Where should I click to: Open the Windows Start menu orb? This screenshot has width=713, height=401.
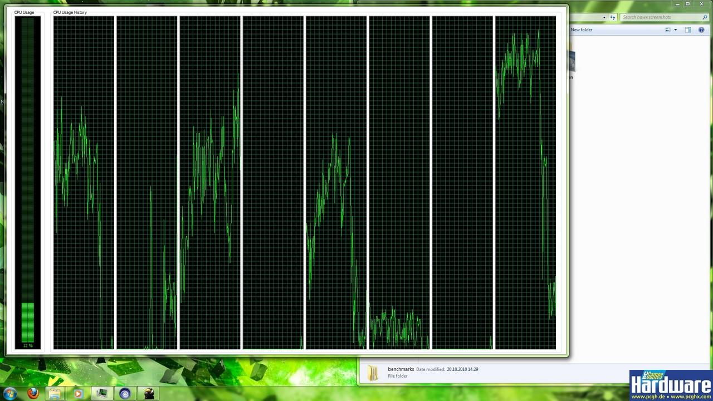point(11,393)
